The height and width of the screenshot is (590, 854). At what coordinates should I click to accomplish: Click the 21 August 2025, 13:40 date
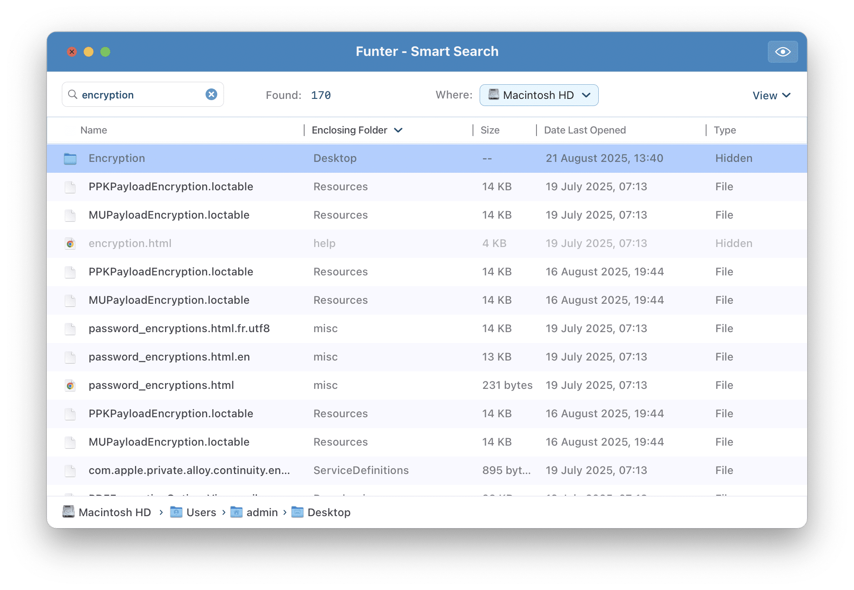[605, 158]
